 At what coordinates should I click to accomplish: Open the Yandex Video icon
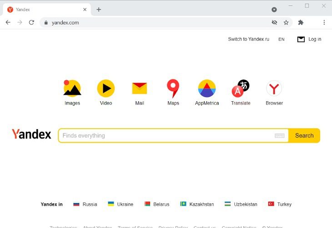pyautogui.click(x=106, y=88)
